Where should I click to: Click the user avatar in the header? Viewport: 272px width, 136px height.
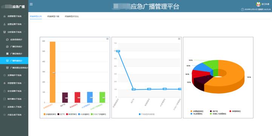(258, 4)
